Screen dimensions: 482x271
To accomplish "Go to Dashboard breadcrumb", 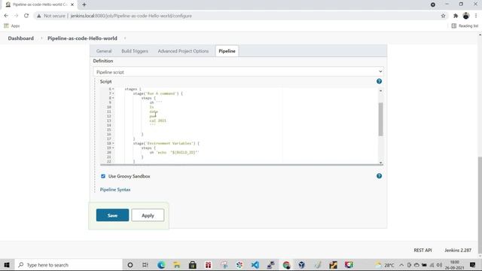I will (x=21, y=38).
